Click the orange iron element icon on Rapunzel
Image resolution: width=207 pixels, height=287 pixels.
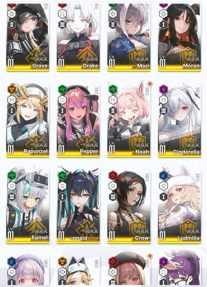click(x=12, y=89)
